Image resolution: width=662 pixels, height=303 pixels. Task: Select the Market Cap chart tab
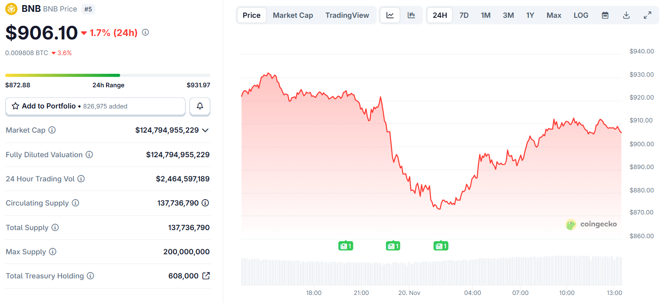tap(293, 15)
